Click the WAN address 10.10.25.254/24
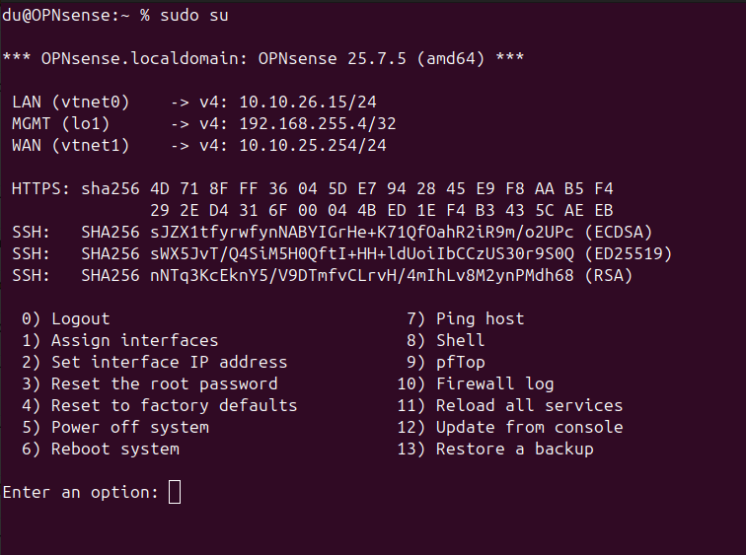Image resolution: width=746 pixels, height=555 pixels. tap(313, 145)
